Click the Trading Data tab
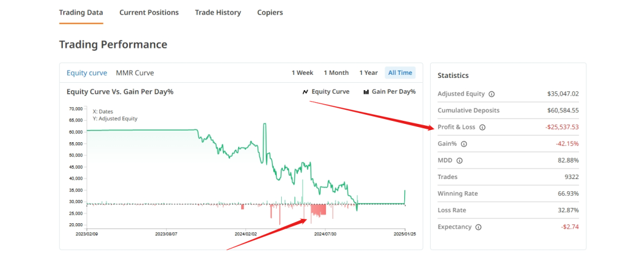 (81, 12)
